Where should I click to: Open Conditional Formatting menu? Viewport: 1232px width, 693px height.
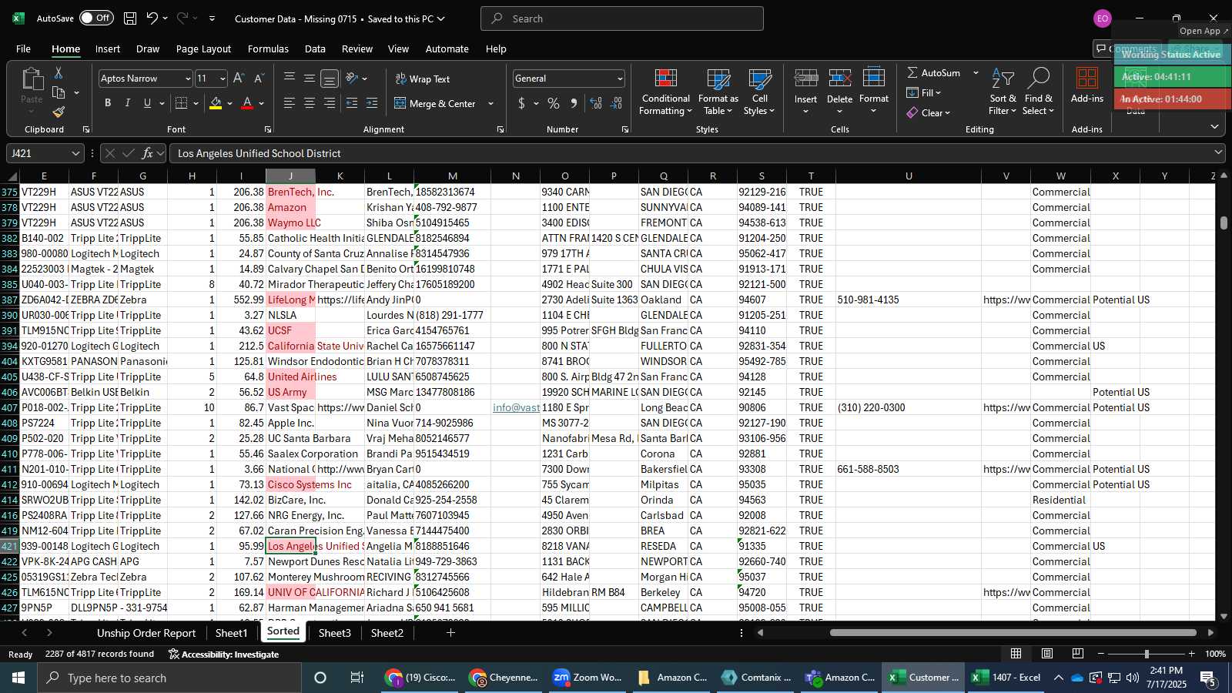click(665, 92)
